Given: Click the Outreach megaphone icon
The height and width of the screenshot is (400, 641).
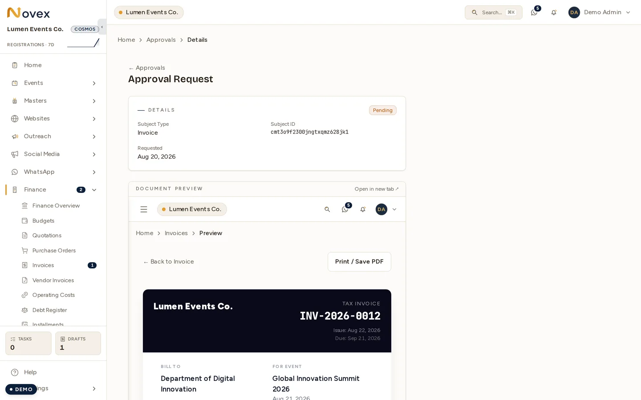Looking at the screenshot, I should click(15, 136).
